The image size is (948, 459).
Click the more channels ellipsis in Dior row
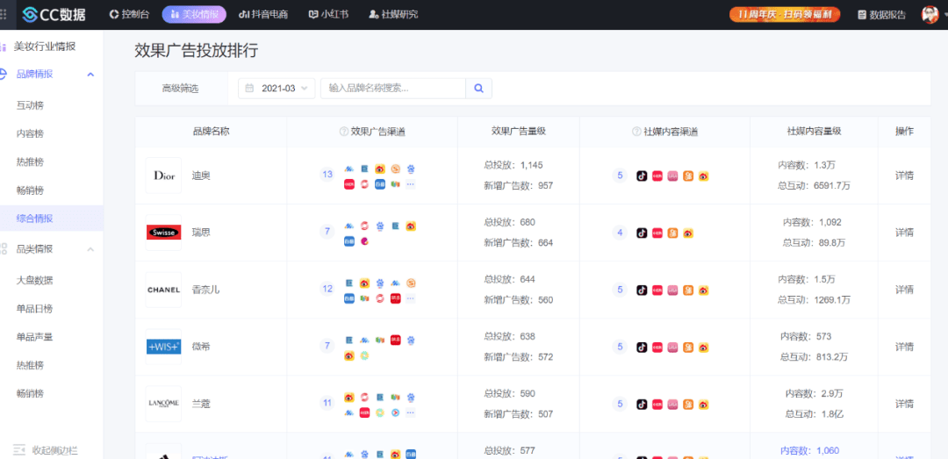411,183
